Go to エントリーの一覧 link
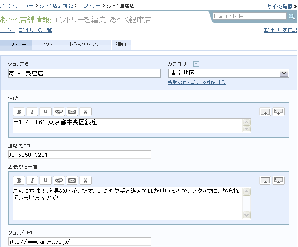The image size is (298, 247). click(35, 30)
